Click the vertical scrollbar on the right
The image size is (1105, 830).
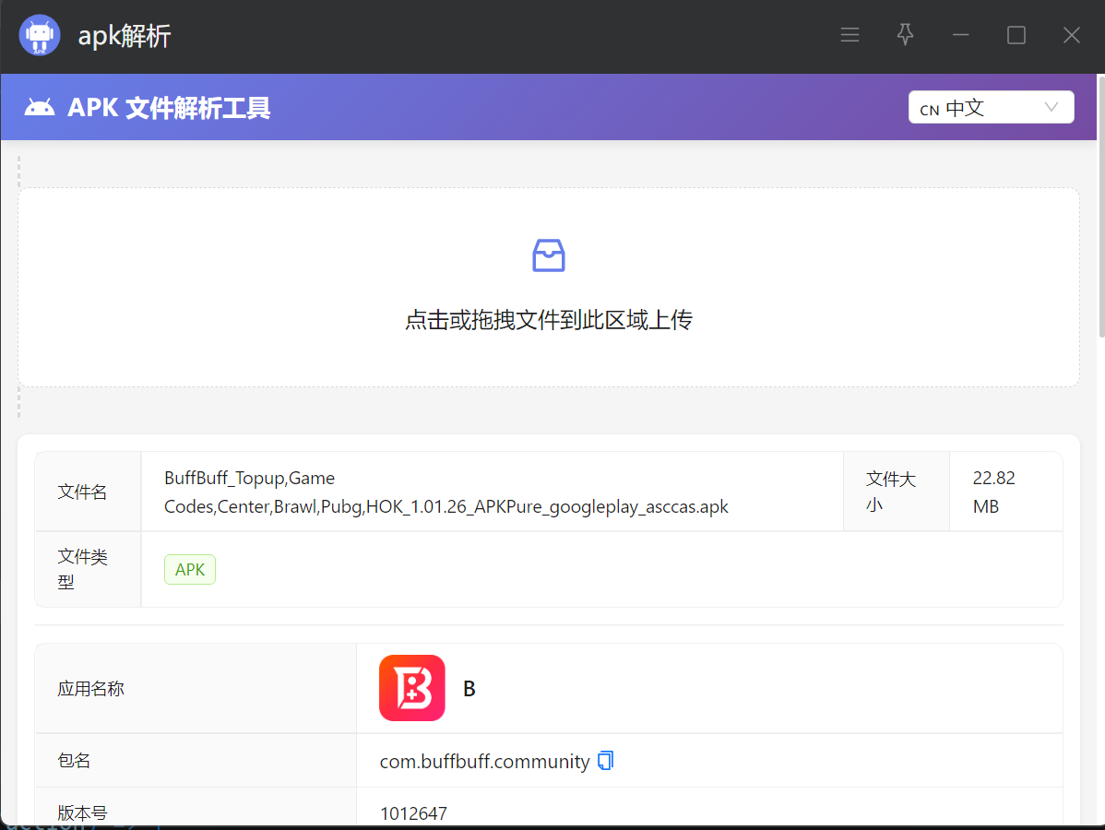pyautogui.click(x=1099, y=240)
